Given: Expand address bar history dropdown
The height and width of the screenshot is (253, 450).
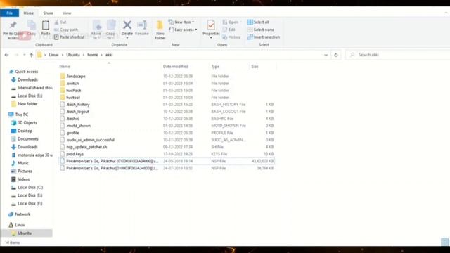Looking at the screenshot, I should pos(326,55).
